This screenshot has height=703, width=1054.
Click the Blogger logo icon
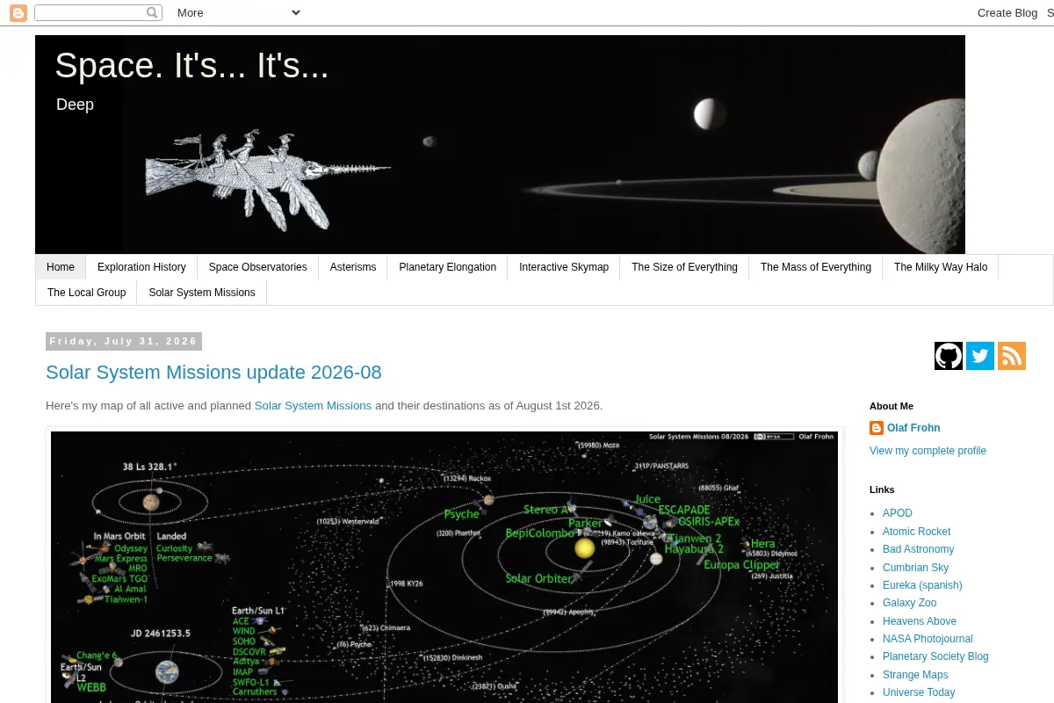pos(18,12)
